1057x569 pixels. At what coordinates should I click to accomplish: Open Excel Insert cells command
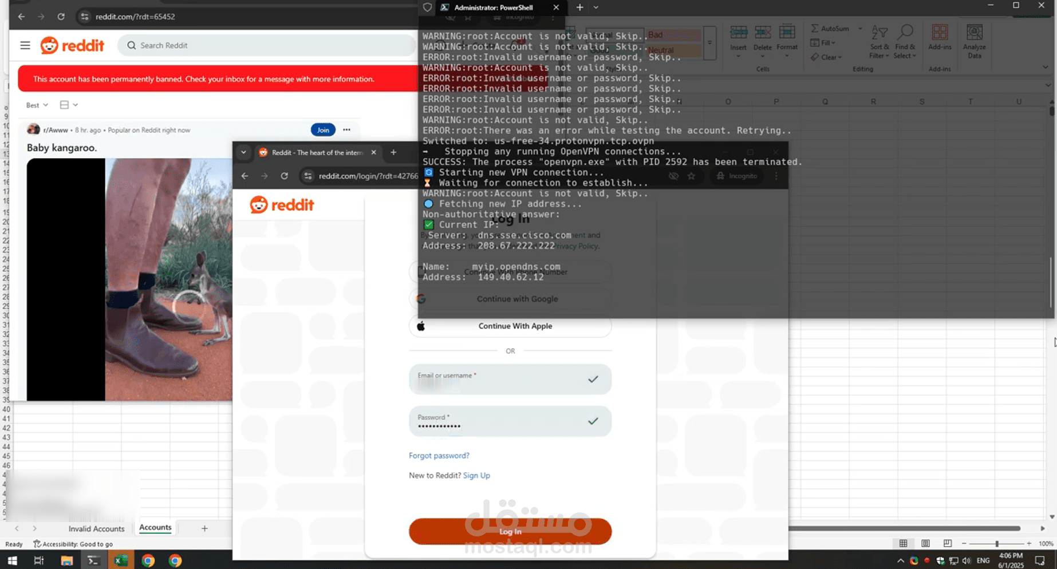click(x=738, y=42)
